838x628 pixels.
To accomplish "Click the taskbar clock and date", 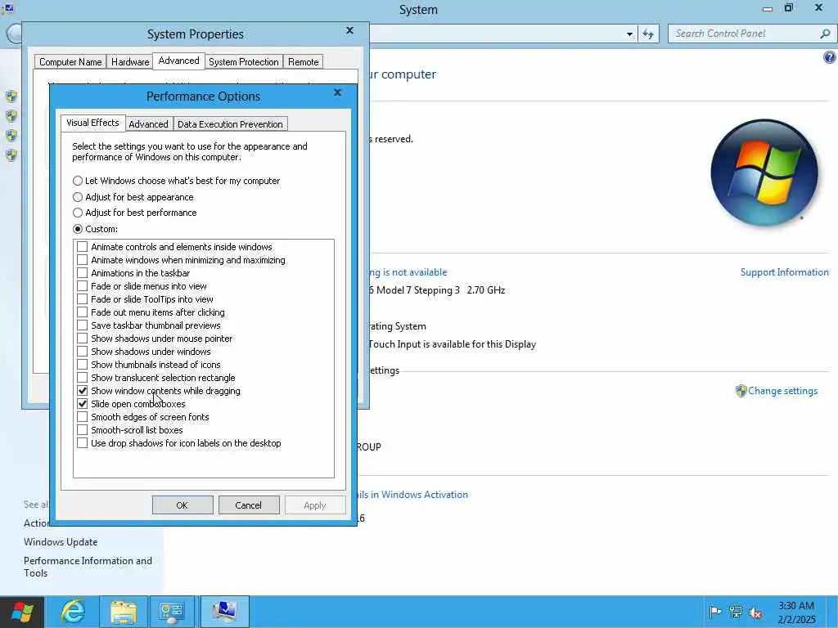I will coord(796,612).
